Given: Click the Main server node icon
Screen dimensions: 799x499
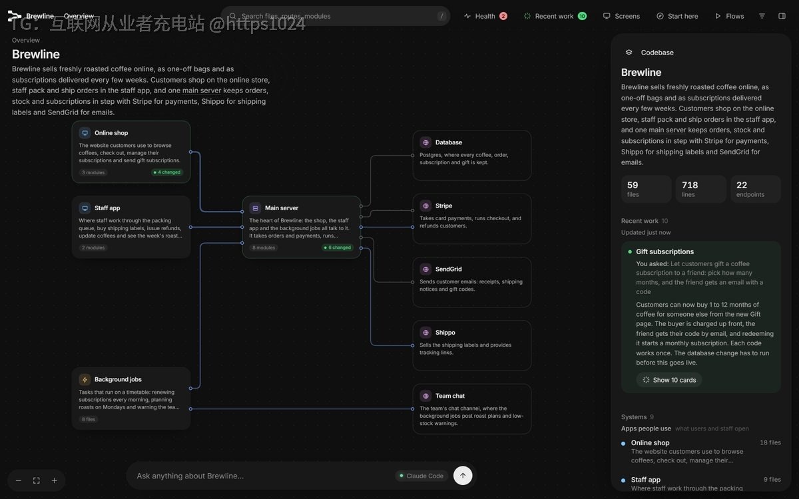Looking at the screenshot, I should click(255, 208).
